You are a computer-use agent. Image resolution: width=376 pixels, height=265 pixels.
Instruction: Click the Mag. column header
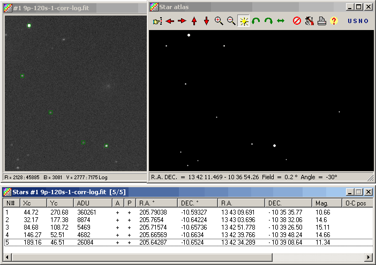coord(327,203)
